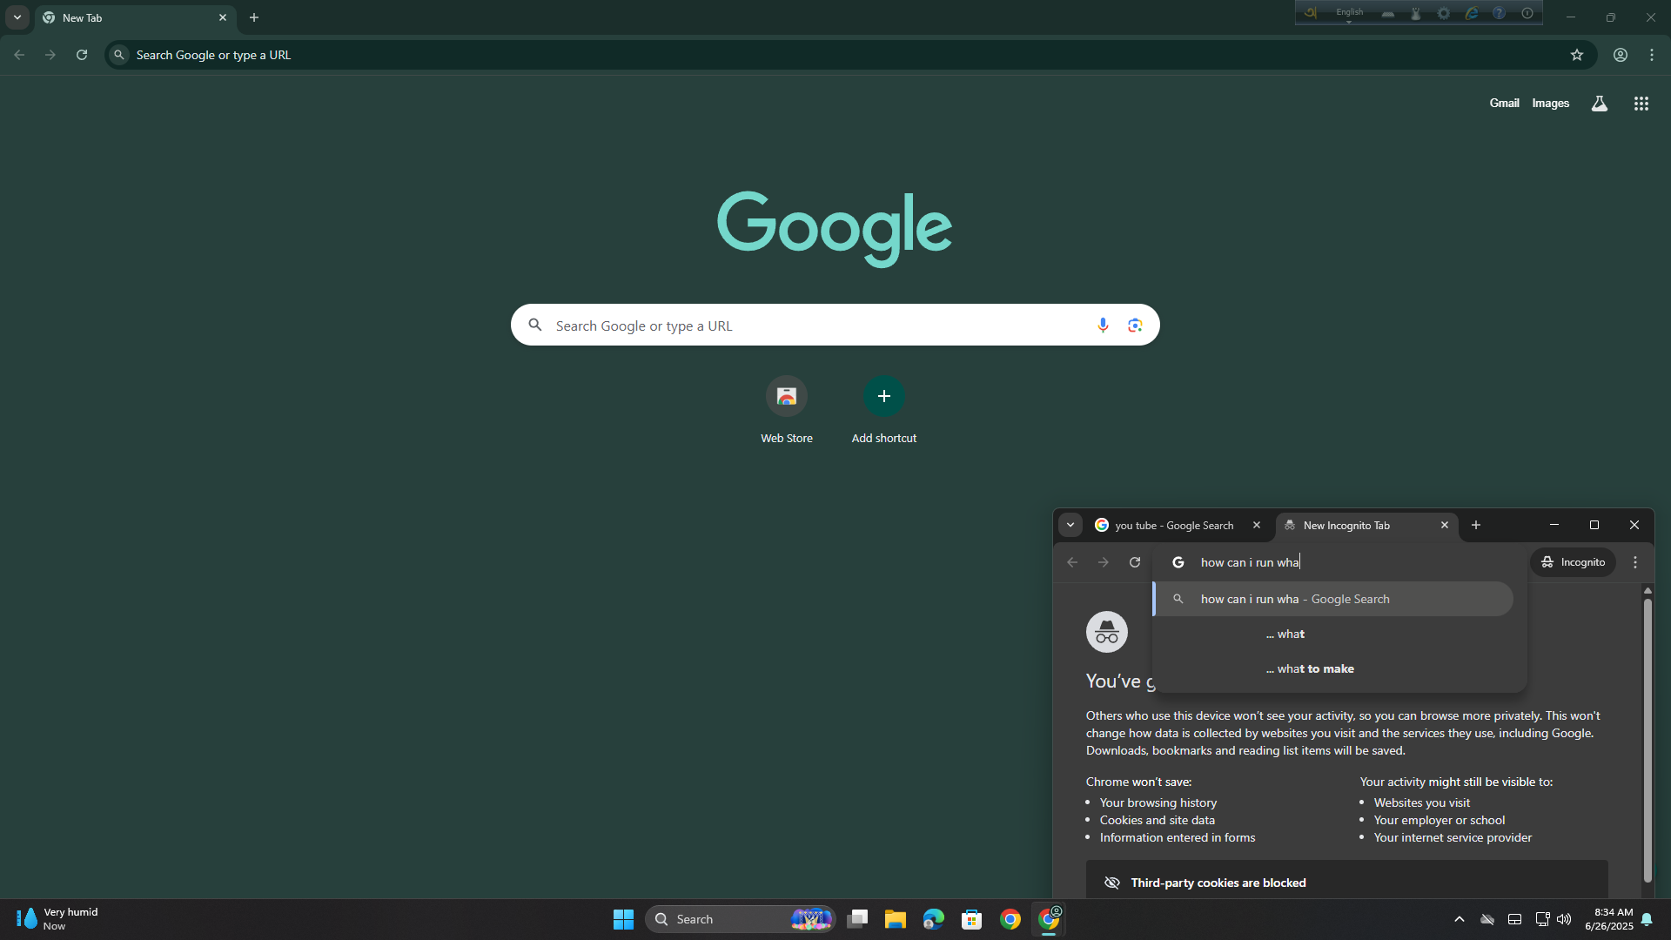The height and width of the screenshot is (940, 1671).
Task: Click the Google homepage search box
Action: (x=834, y=325)
